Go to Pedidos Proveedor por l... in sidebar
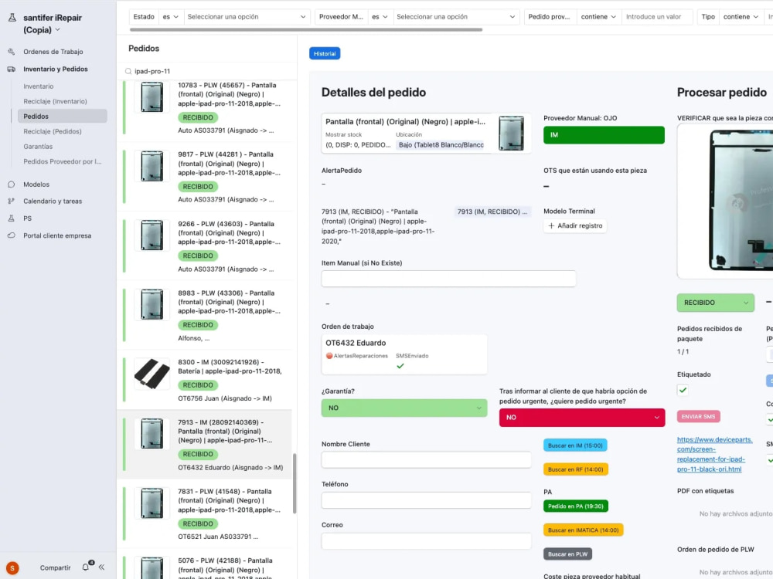The image size is (773, 579). [63, 161]
